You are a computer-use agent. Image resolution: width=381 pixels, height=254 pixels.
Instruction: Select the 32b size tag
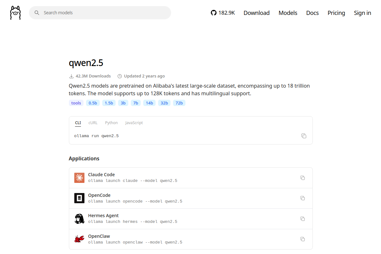click(164, 103)
